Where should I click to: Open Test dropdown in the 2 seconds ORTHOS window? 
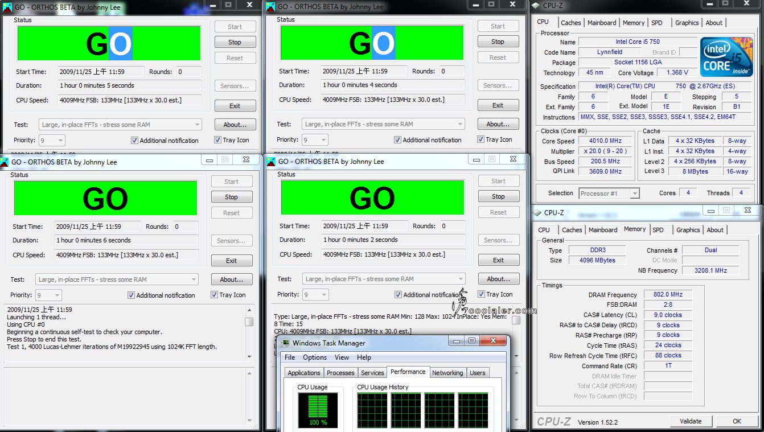point(384,279)
